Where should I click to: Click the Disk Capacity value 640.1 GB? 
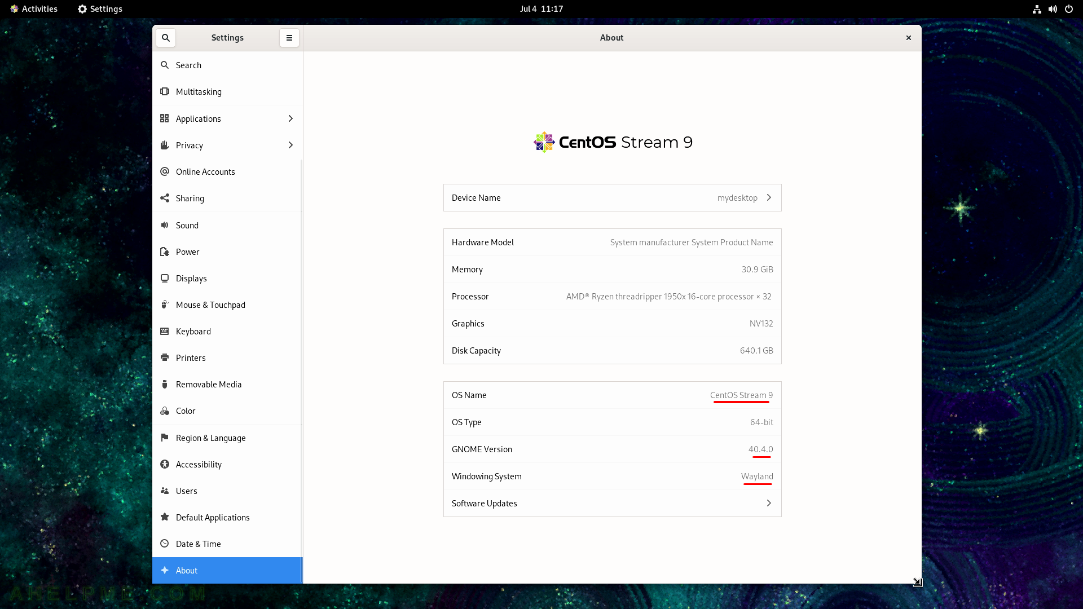(x=756, y=351)
